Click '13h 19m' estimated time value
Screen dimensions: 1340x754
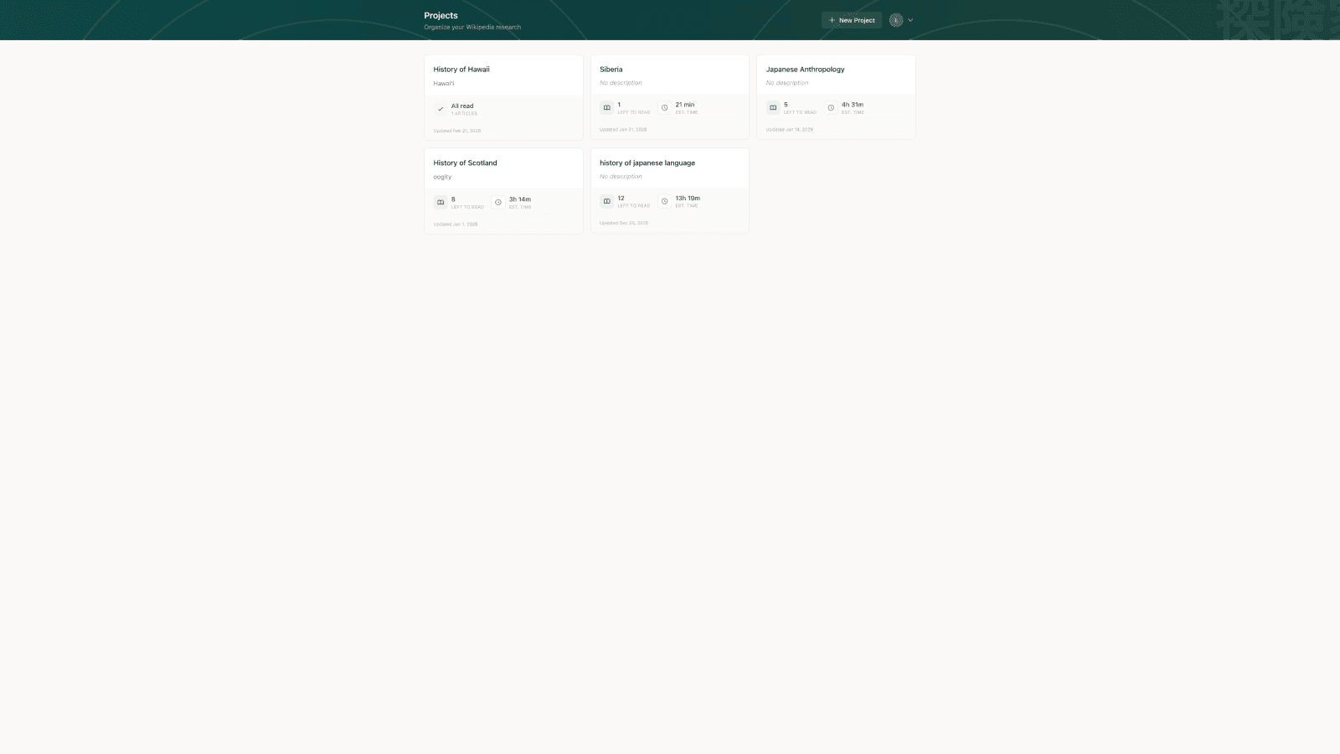[x=688, y=199]
